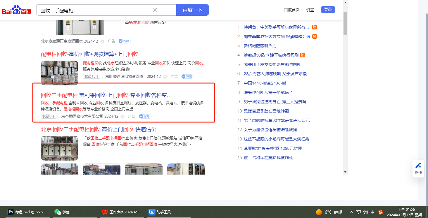Viewport: 428px width, 218px height.
Task: Open 助手工具 from the taskbar
Action: [x=160, y=212]
